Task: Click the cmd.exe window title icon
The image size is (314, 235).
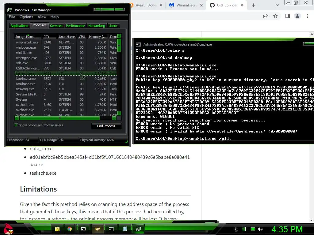Action: (x=138, y=45)
